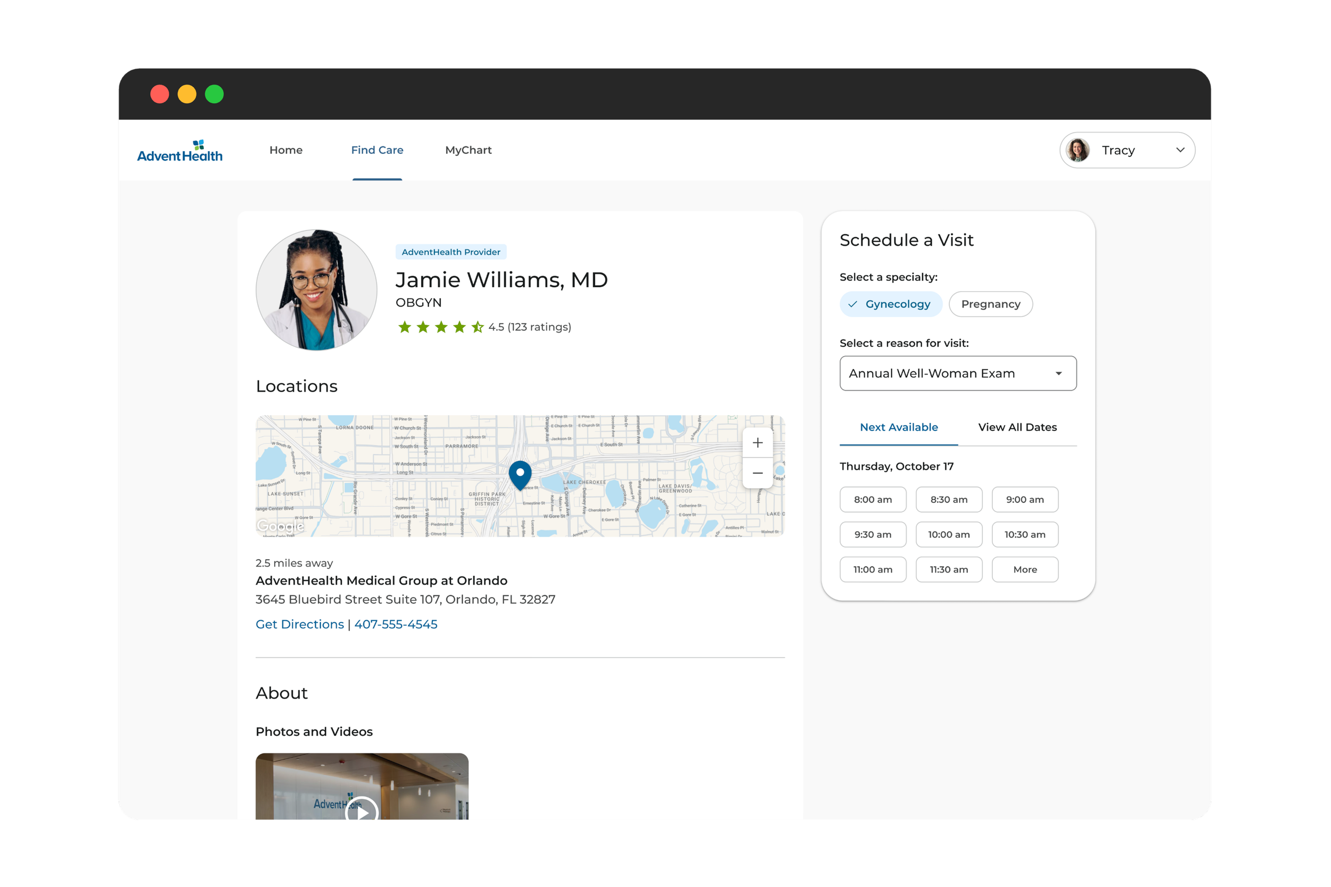Click Tracy's profile avatar
Screen dimensions: 1331x887
click(1078, 150)
